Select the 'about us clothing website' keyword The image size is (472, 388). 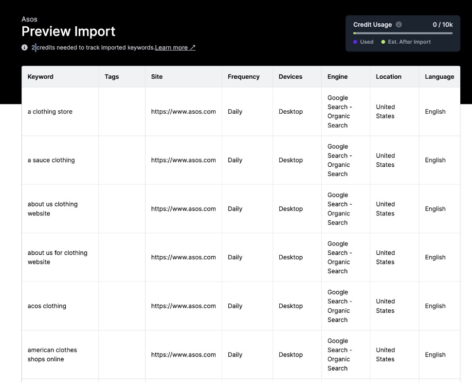click(53, 209)
